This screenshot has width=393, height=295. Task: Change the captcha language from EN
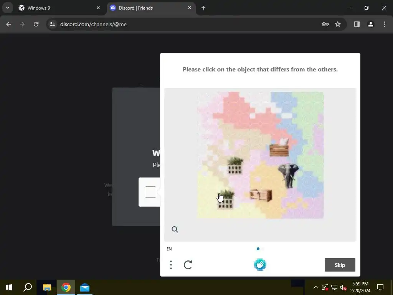[169, 249]
